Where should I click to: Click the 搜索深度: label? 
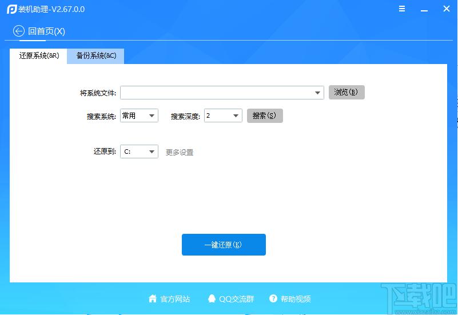point(185,117)
